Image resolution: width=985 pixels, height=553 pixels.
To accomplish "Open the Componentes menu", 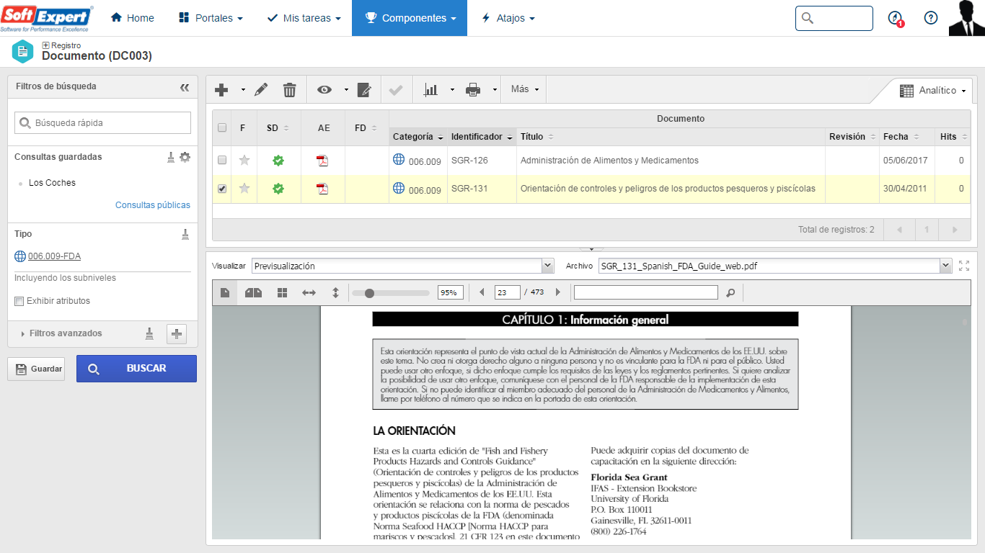I will click(x=410, y=18).
